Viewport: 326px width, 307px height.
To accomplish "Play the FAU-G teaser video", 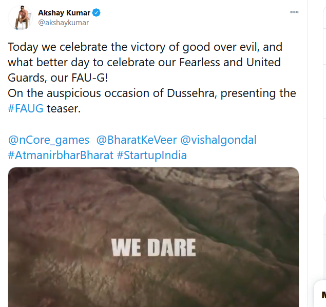I will pos(154,237).
